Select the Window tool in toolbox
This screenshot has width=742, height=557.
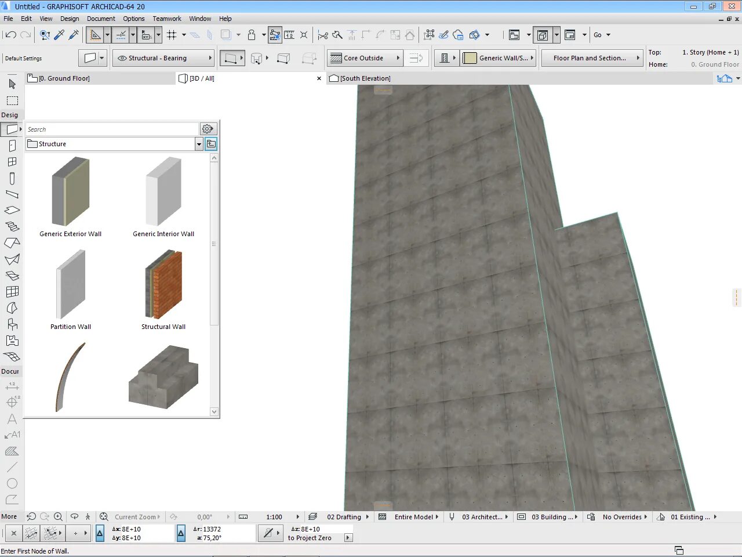12,162
